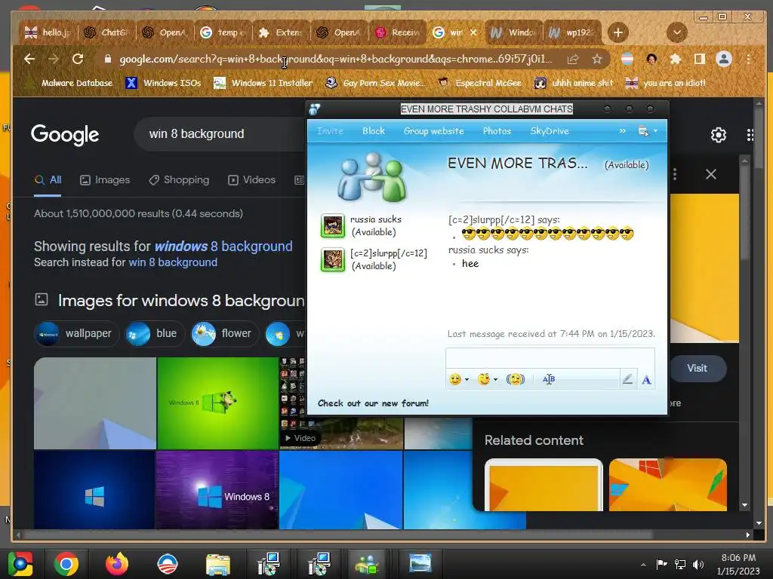The image size is (773, 579).
Task: Open Photos in Messenger toolbar
Action: (497, 131)
